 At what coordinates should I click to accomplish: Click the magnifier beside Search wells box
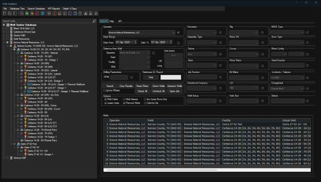[x=94, y=21]
